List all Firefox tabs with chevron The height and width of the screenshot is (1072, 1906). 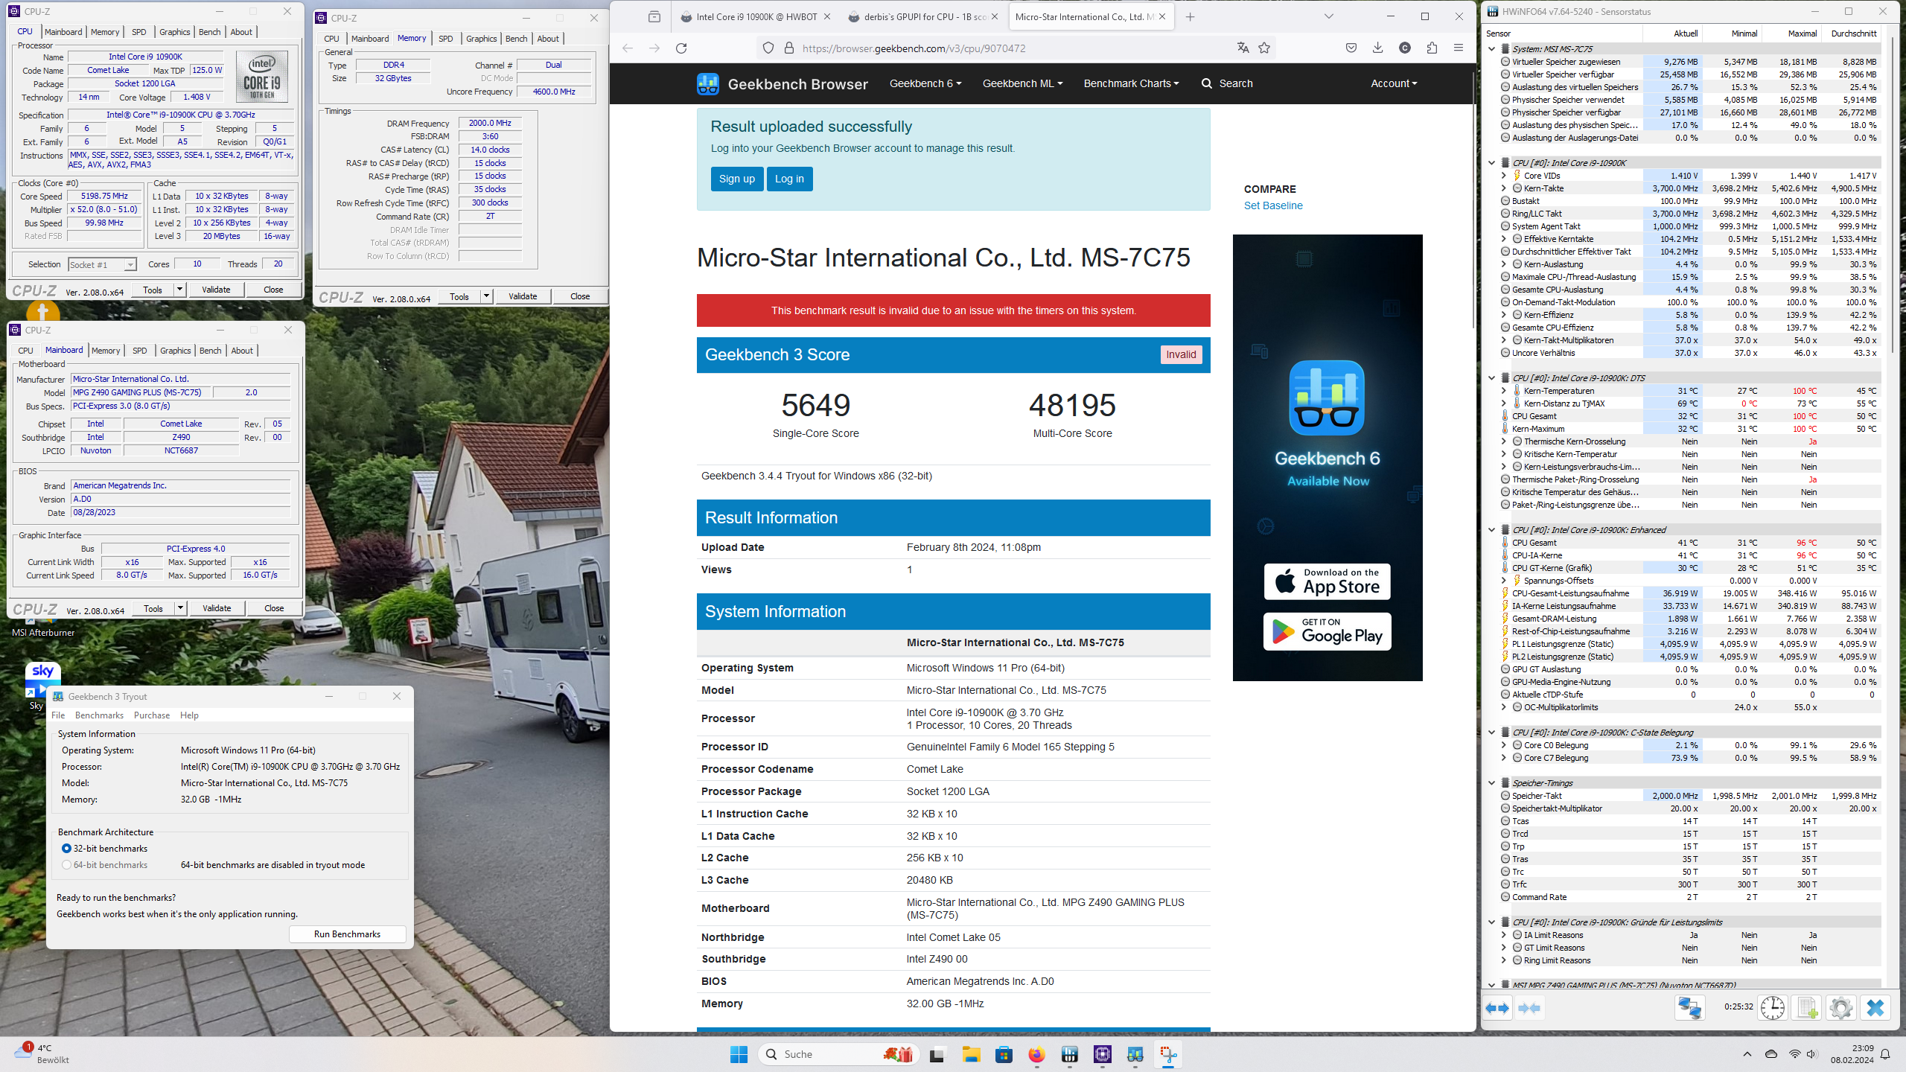[x=1329, y=16]
